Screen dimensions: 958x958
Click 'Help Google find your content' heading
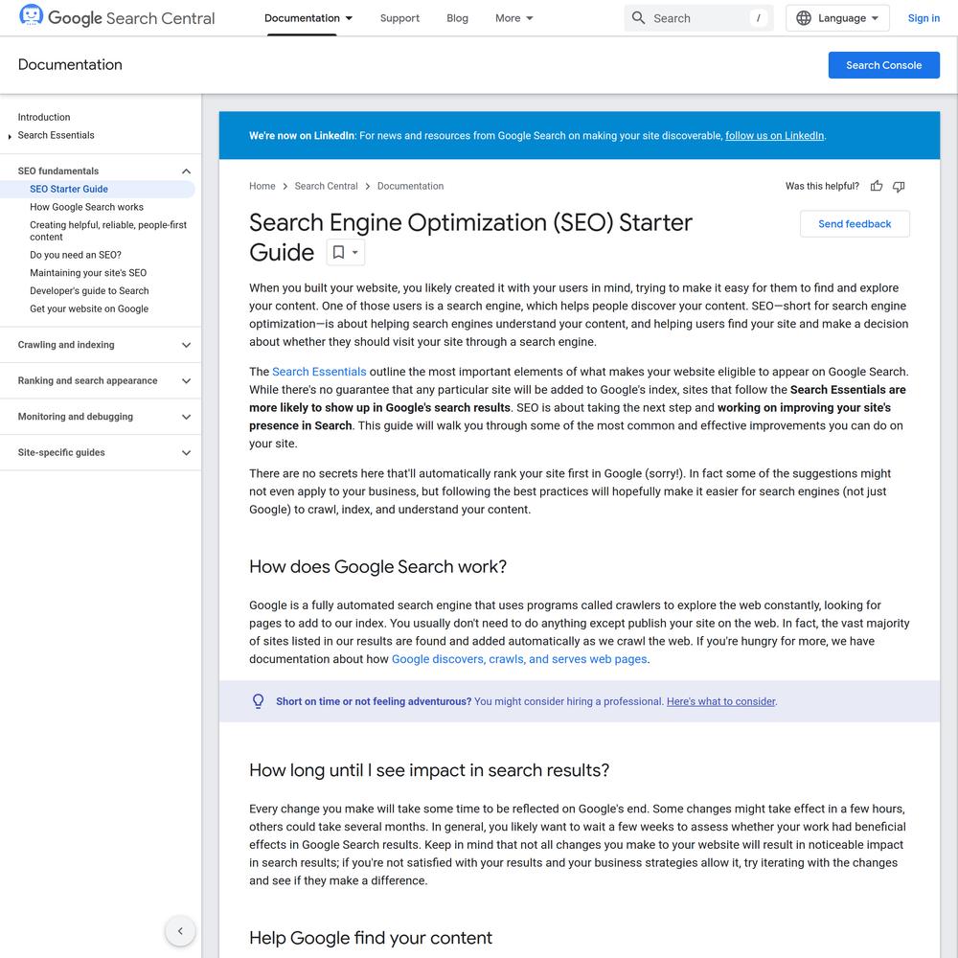370,938
